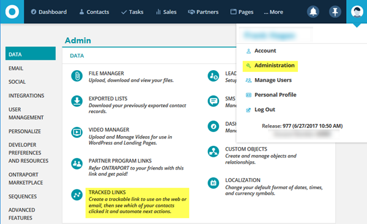Click the Personal Profile card icon

[248, 95]
